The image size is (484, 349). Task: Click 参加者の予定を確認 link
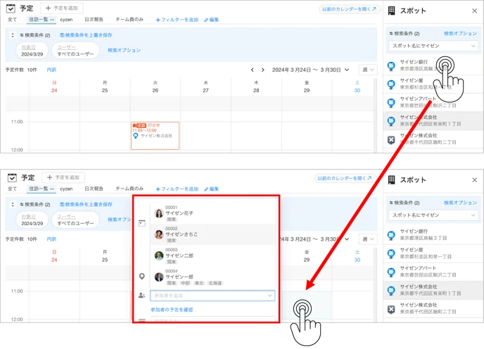tap(172, 310)
